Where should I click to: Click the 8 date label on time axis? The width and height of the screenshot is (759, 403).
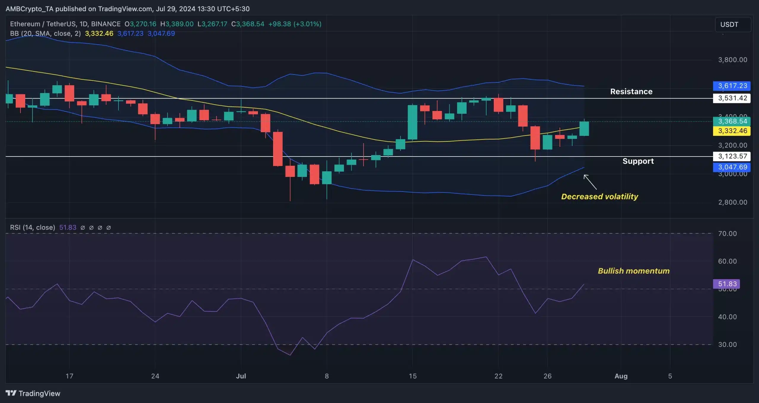point(327,376)
